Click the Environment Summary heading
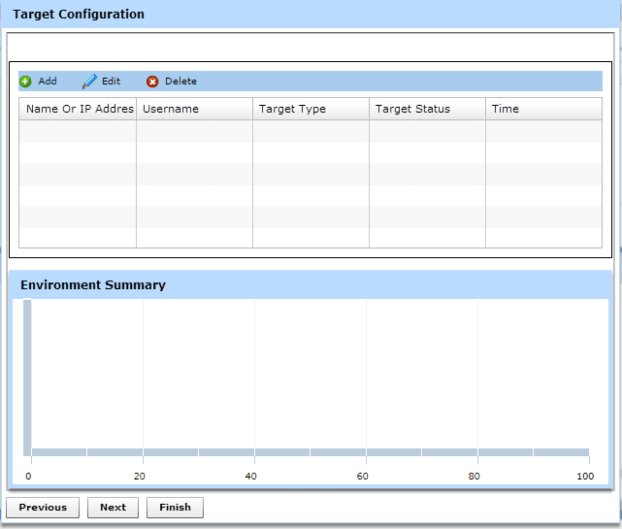Screen dimensions: 622x529 tap(93, 285)
